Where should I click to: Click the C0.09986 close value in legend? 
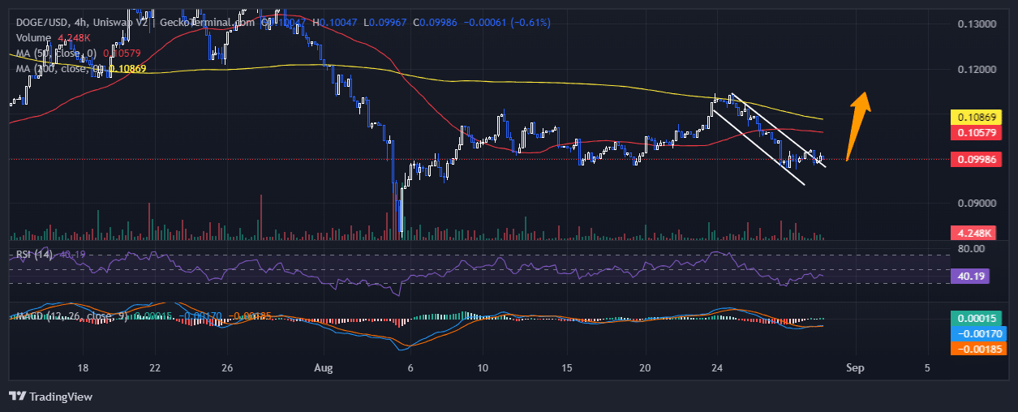pos(435,23)
